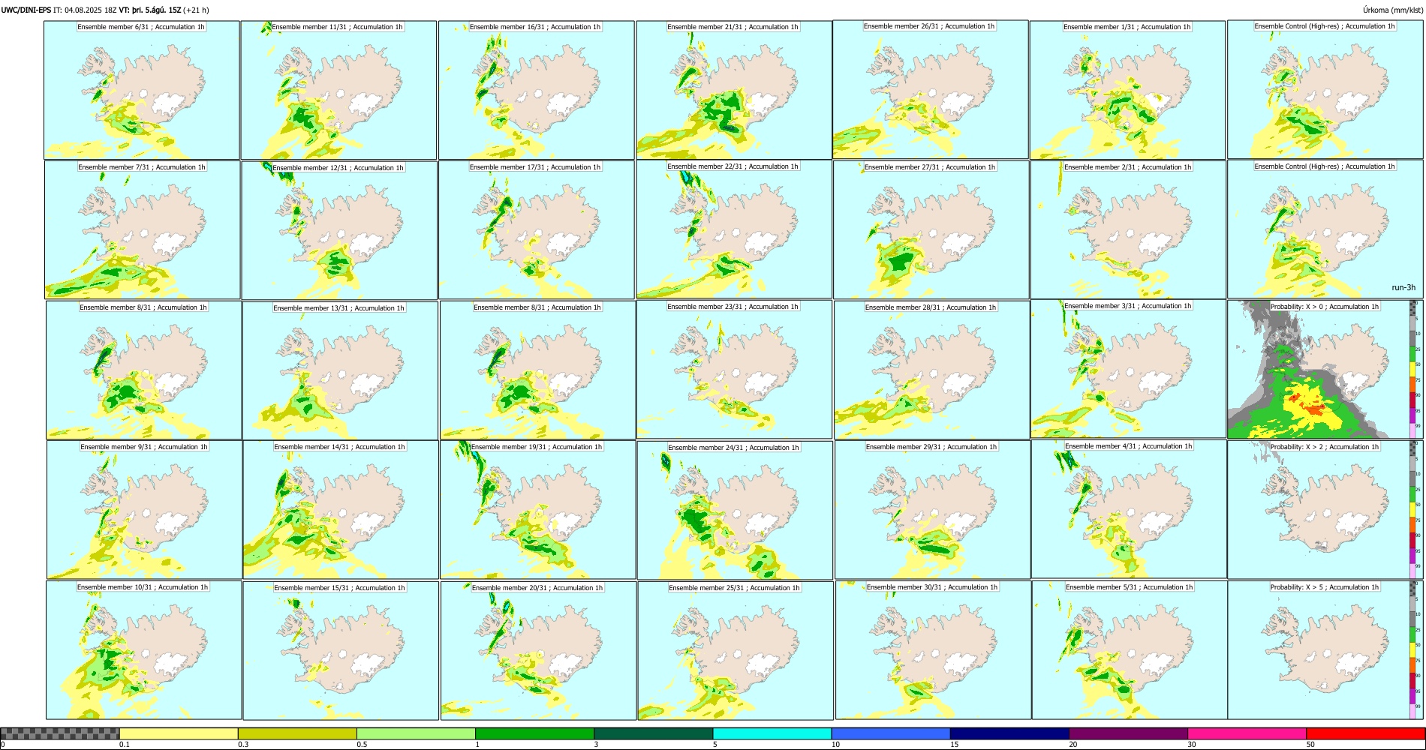Image resolution: width=1426 pixels, height=750 pixels.
Task: Click the yellow 0.1–0.3 legend swatch
Action: 179,733
